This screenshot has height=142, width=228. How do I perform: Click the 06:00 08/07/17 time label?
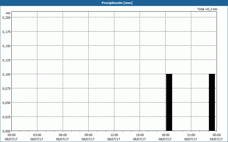[62, 137]
